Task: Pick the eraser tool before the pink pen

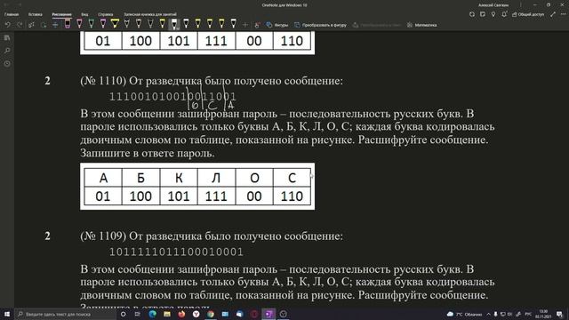Action: [68, 24]
